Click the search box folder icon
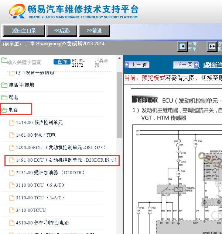The height and width of the screenshot is (234, 222). [4, 60]
